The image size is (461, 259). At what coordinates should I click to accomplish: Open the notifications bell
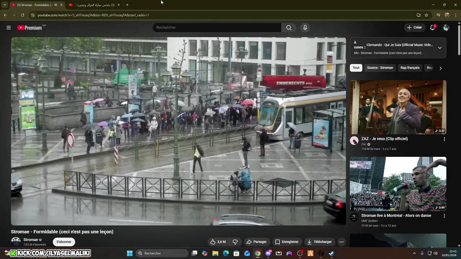pos(433,28)
